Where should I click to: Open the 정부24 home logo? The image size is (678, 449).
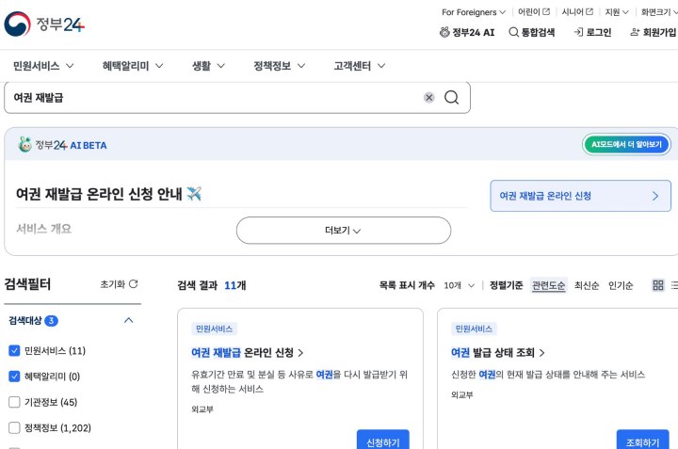click(x=44, y=24)
